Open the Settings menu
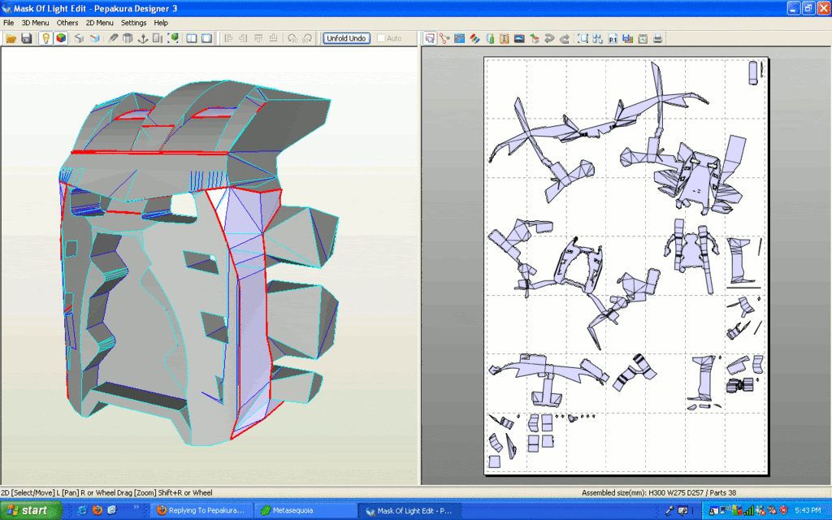Image resolution: width=832 pixels, height=520 pixels. 134,23
